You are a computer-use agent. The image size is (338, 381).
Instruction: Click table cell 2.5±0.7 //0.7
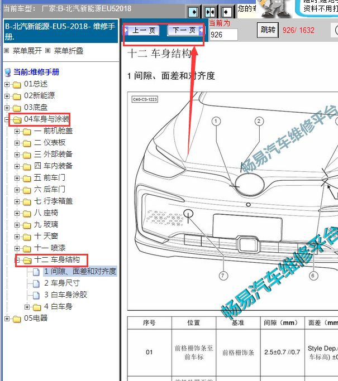tap(282, 352)
